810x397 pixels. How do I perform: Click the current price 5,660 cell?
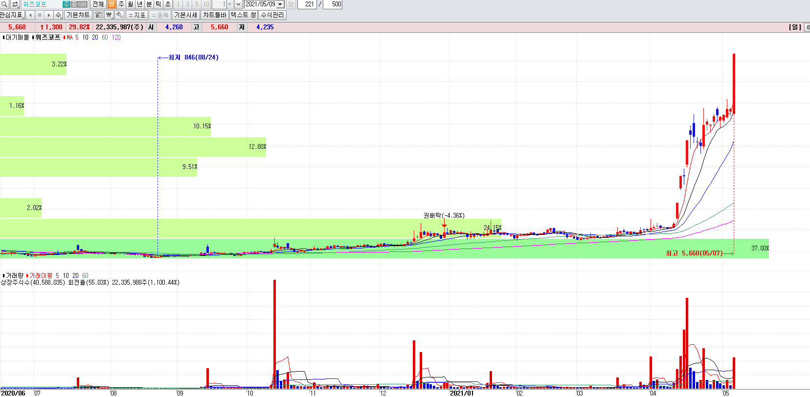(x=17, y=27)
